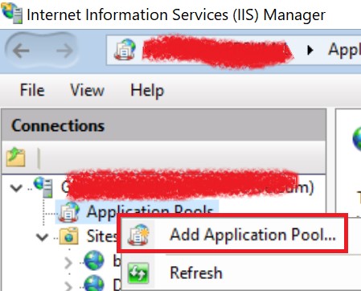Collapse the server node chevron
361x291 pixels.
pyautogui.click(x=16, y=187)
